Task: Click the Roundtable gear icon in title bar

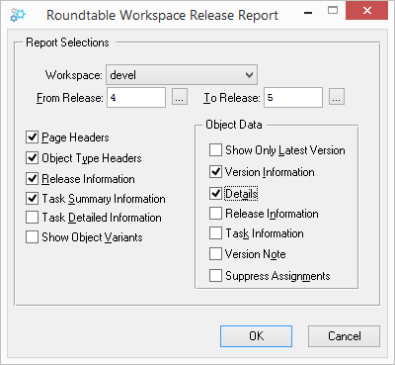Action: [x=18, y=15]
